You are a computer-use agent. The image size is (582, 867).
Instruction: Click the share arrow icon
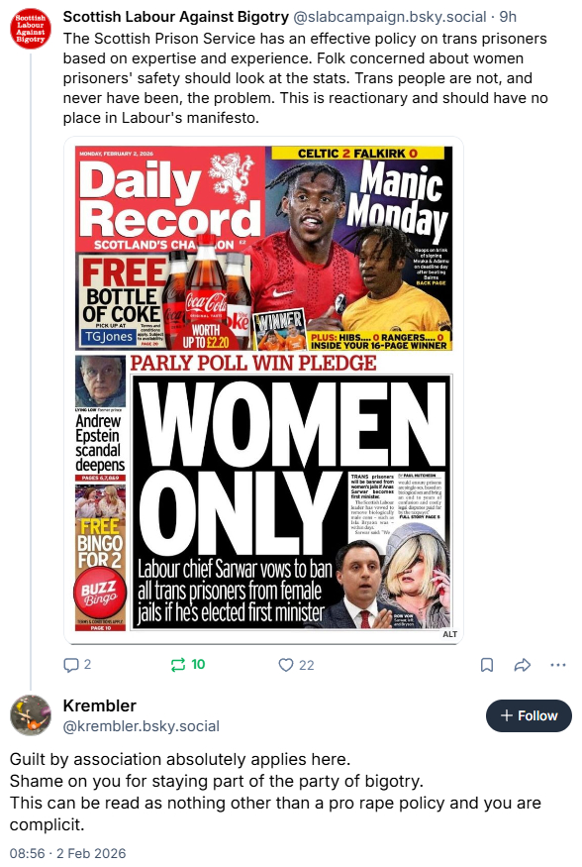click(x=523, y=665)
